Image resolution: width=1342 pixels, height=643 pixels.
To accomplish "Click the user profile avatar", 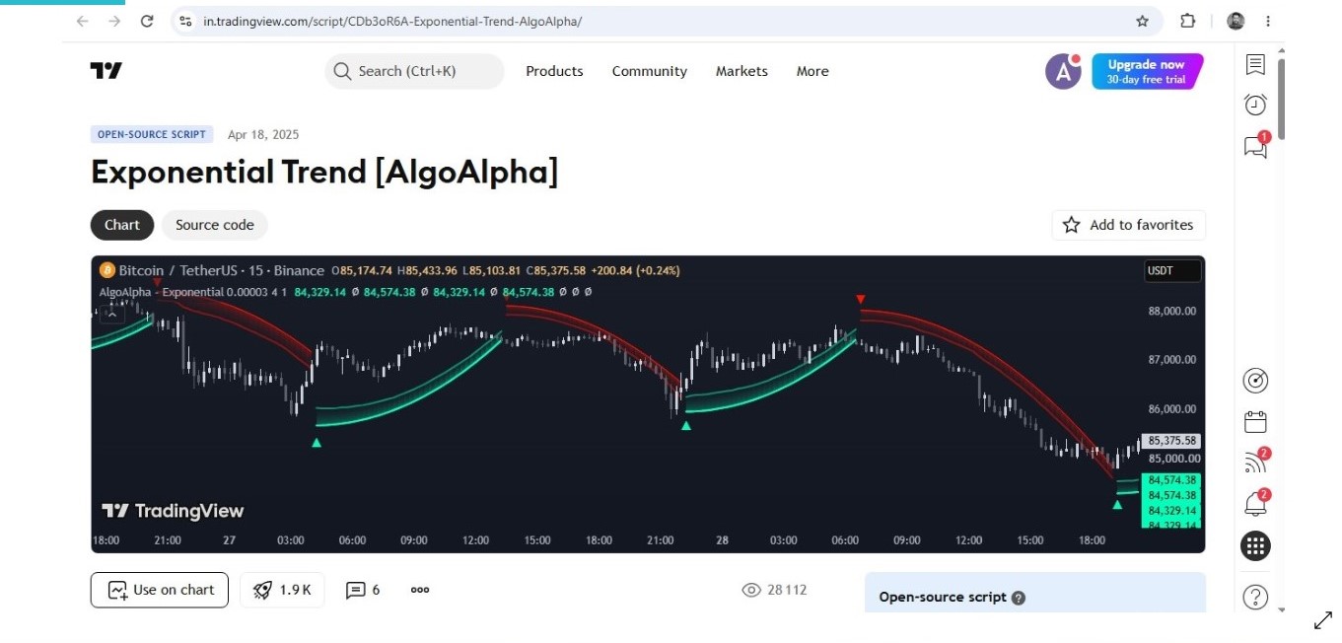I will tap(1063, 71).
